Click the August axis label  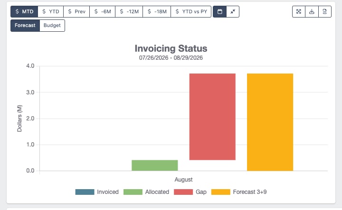[183, 180]
